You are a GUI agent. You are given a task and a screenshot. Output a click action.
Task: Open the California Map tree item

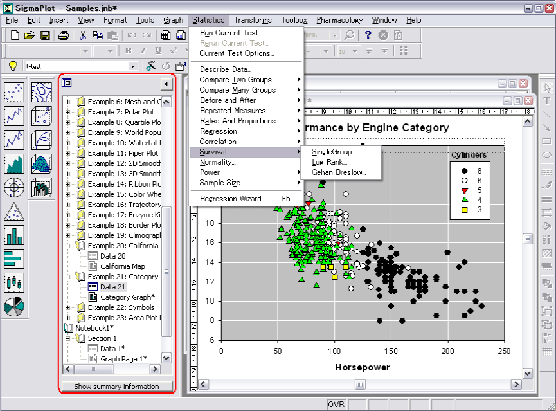(122, 266)
